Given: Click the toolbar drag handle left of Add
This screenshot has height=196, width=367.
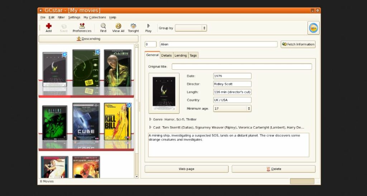Looking at the screenshot, I should tap(39, 28).
